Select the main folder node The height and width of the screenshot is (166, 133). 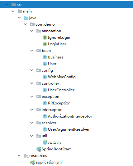click(27, 11)
